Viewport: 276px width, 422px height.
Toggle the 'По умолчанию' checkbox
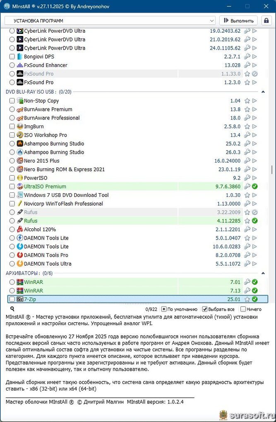(x=164, y=309)
